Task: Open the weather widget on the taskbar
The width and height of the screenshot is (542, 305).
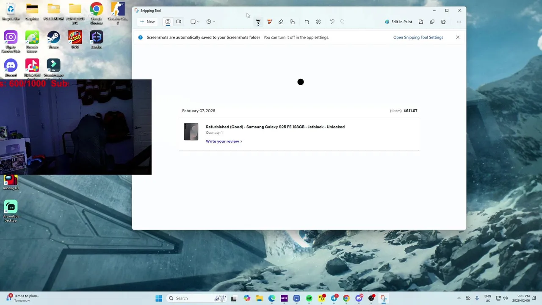Action: [x=23, y=298]
